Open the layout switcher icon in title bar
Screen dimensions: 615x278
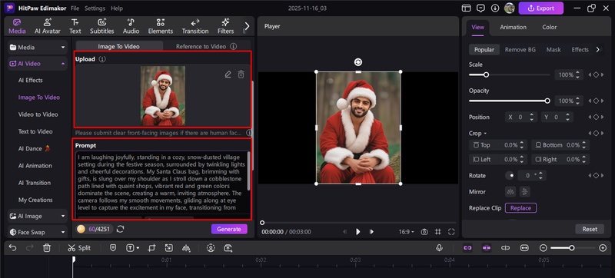467,8
